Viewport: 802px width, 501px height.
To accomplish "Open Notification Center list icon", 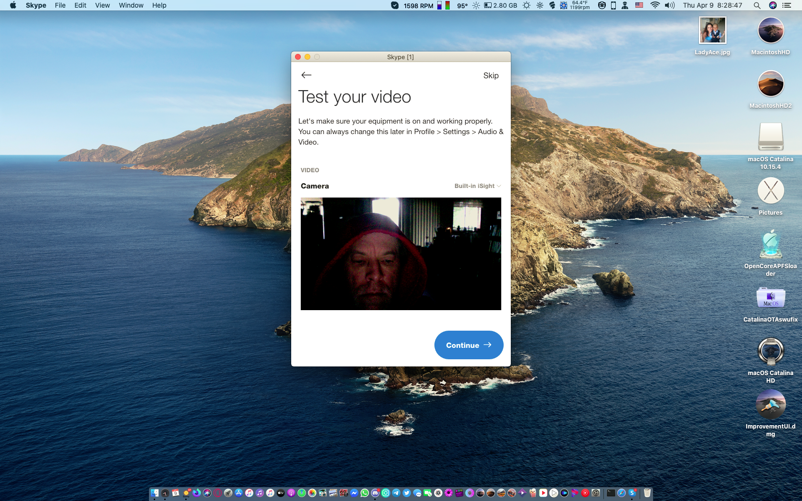I will [787, 5].
